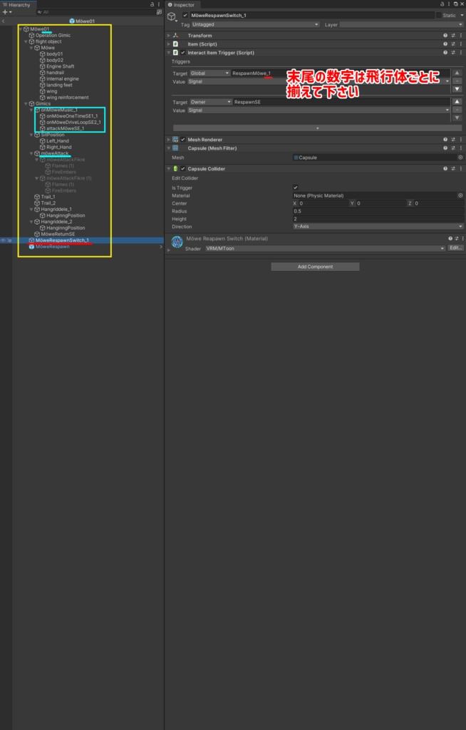
Task: Collapse the Hangriddele_1 tree node
Action: pos(31,210)
